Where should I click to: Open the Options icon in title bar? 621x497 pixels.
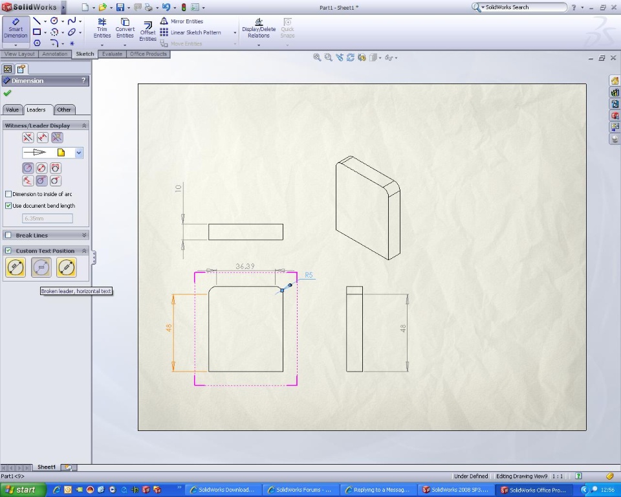pos(195,7)
